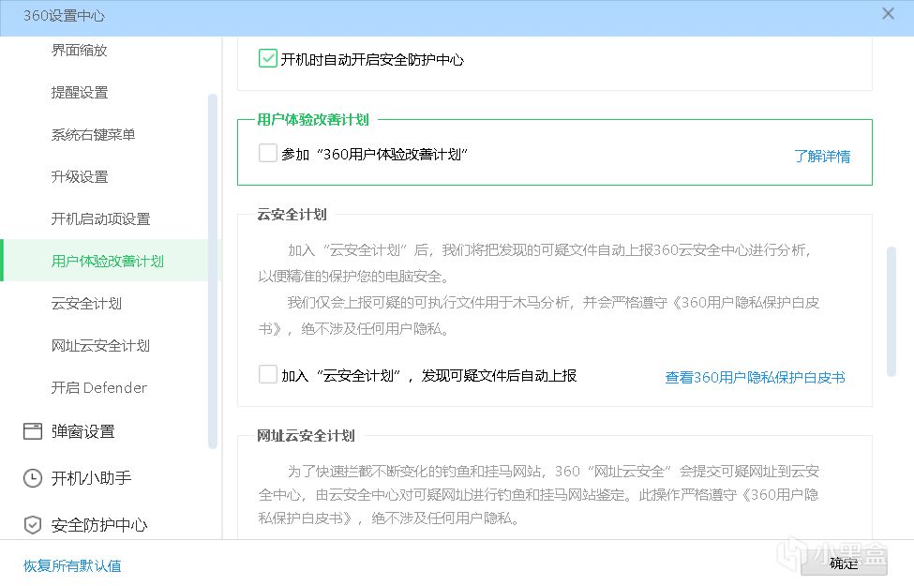Viewport: 914px width, 586px height.
Task: Click 恢复所有默认值 link
Action: [x=72, y=565]
